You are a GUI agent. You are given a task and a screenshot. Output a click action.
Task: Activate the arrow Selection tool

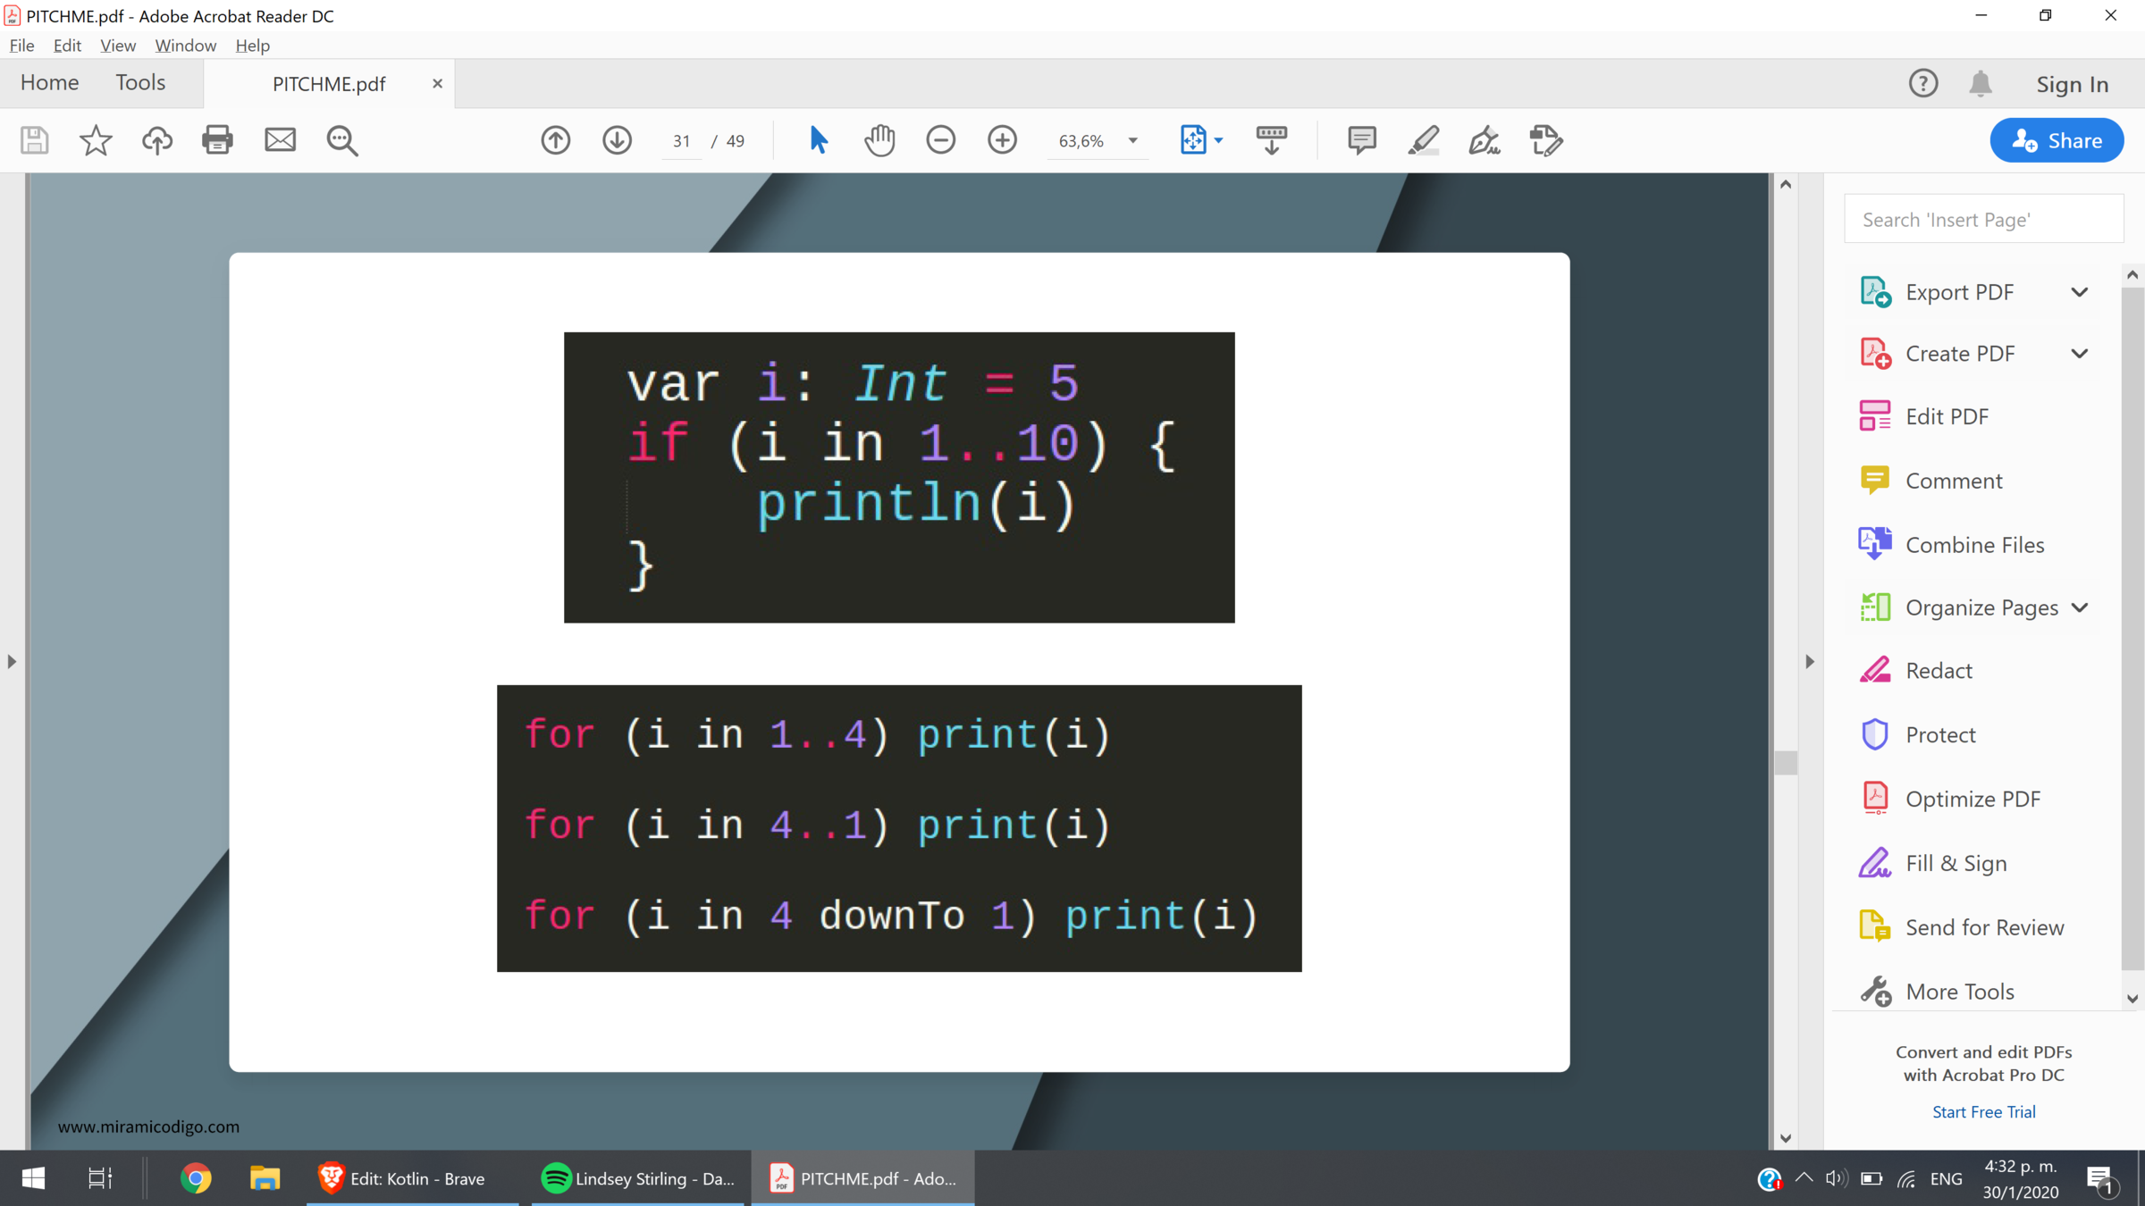point(818,140)
